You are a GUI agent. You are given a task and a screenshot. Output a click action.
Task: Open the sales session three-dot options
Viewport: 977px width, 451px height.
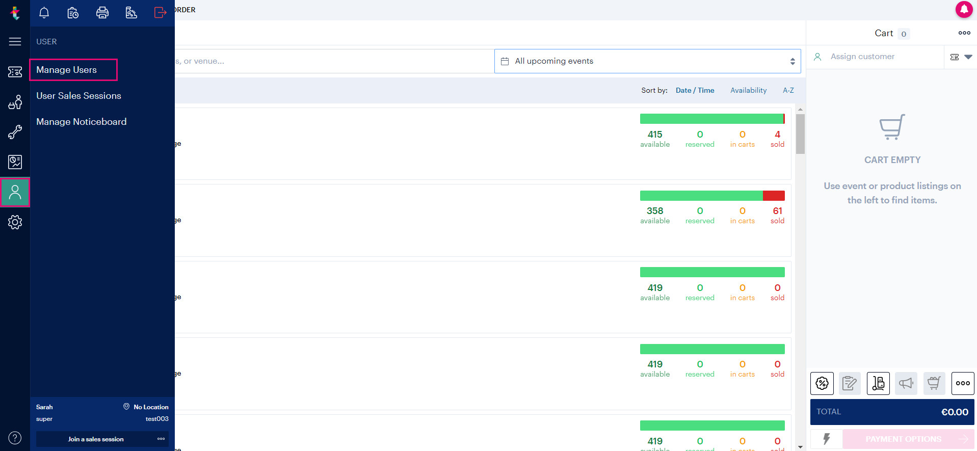coord(161,439)
